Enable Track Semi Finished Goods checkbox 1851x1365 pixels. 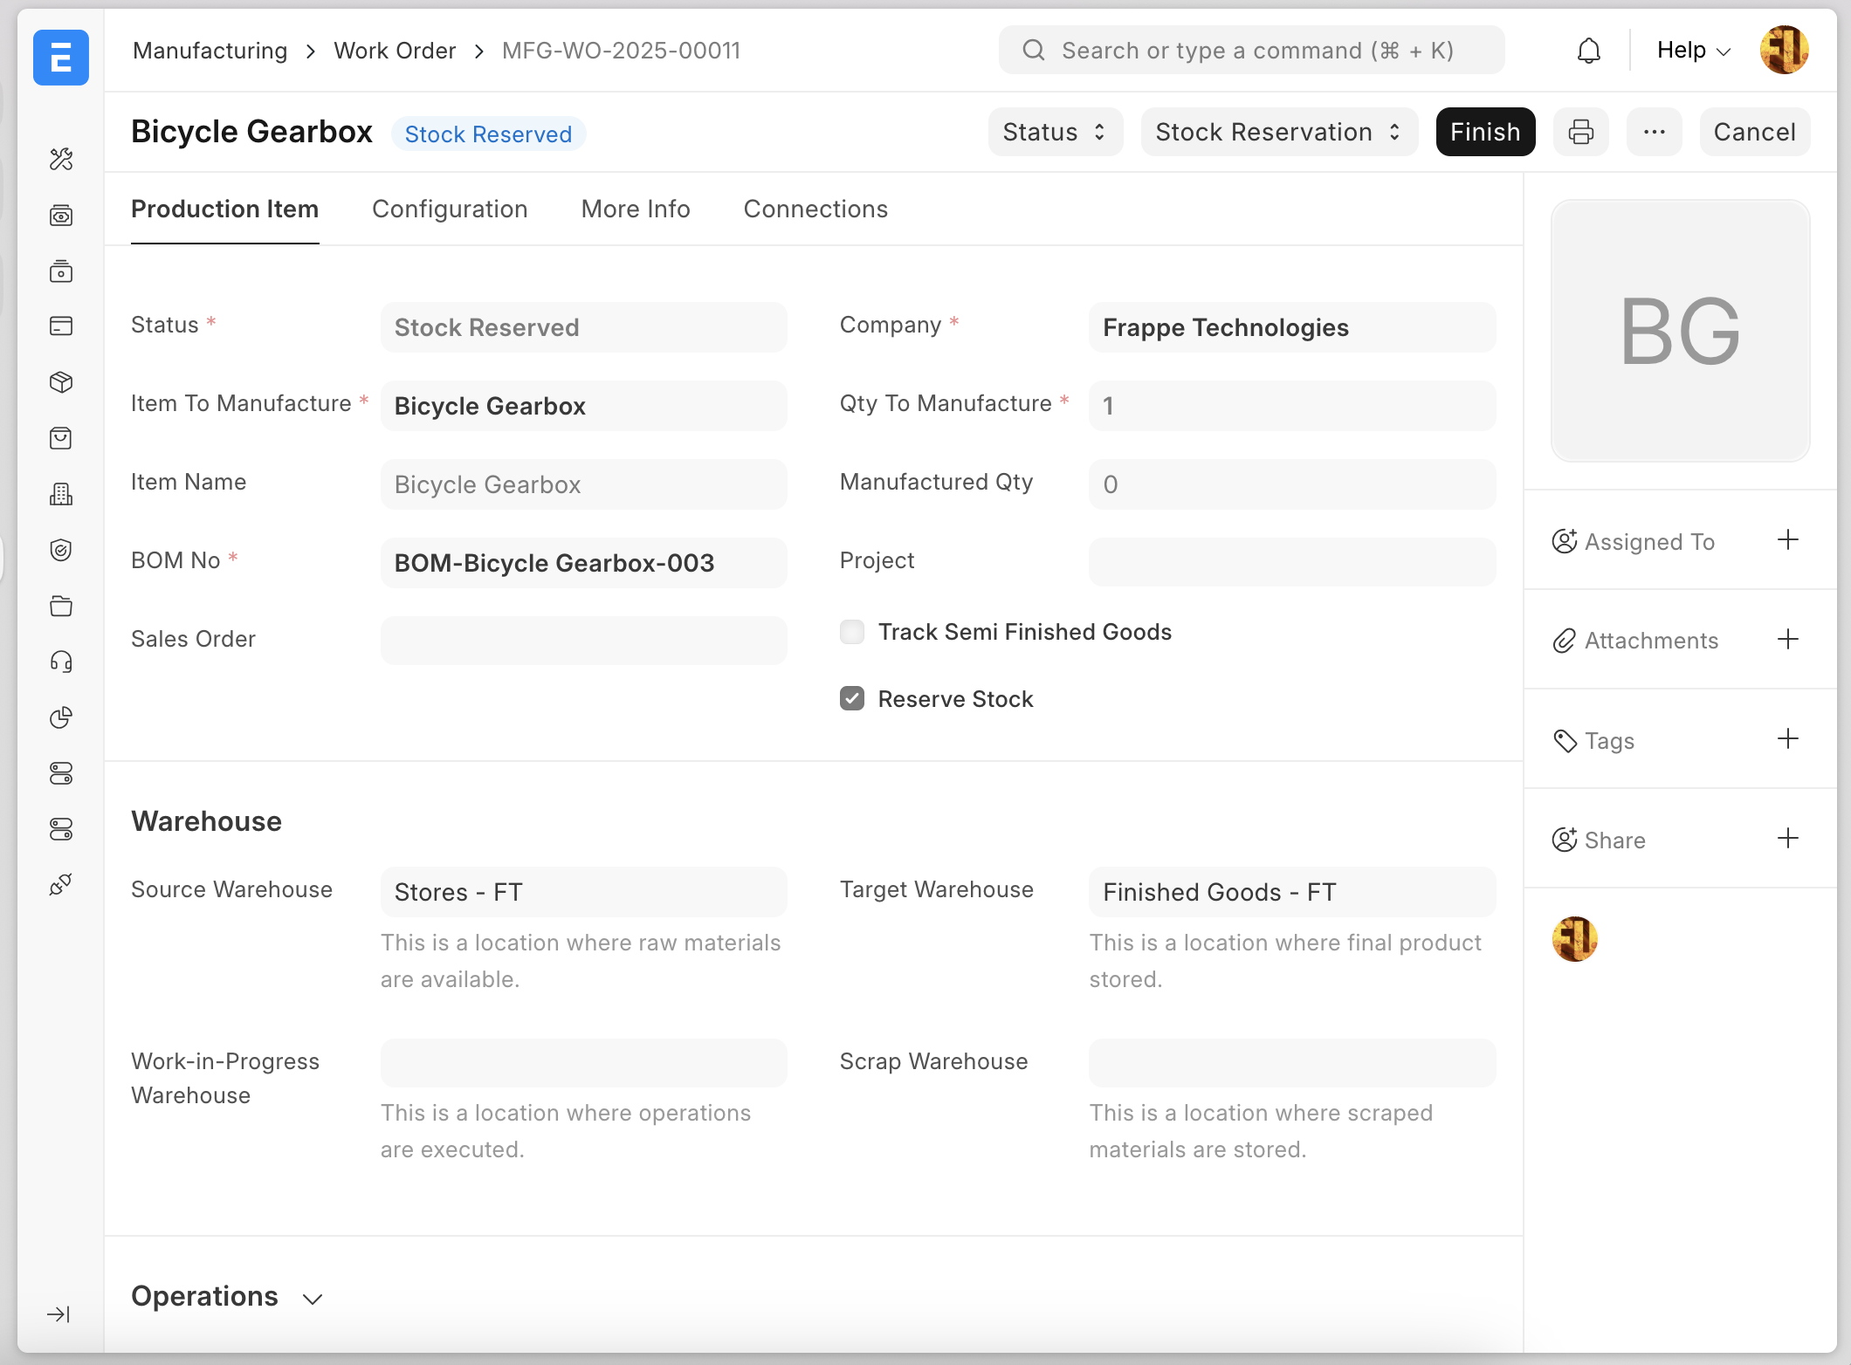pyautogui.click(x=851, y=632)
